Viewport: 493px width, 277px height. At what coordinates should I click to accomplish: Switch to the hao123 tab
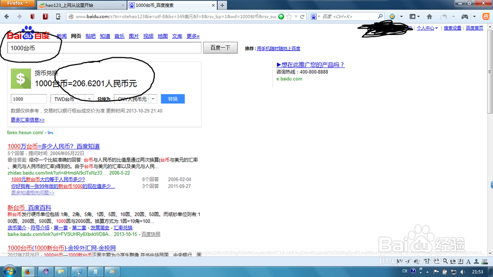pyautogui.click(x=81, y=5)
